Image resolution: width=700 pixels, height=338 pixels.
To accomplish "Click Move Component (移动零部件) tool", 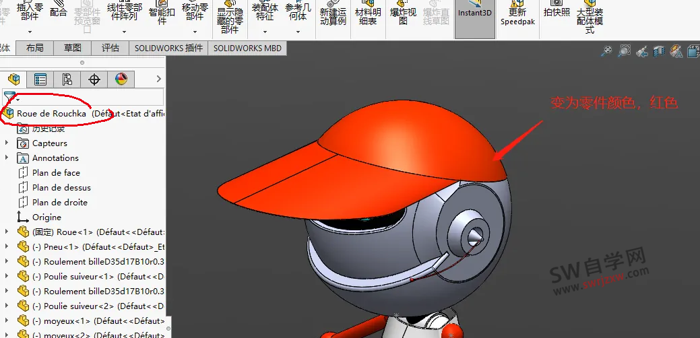I will pos(195,11).
